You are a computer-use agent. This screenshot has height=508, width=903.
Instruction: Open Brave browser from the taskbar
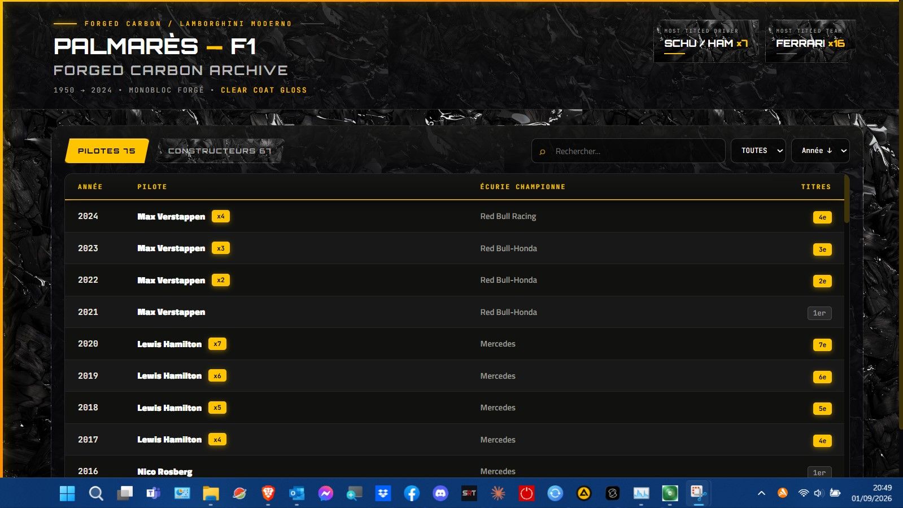[x=268, y=493]
